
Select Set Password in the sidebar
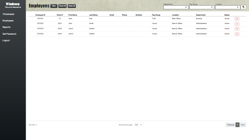click(x=9, y=34)
